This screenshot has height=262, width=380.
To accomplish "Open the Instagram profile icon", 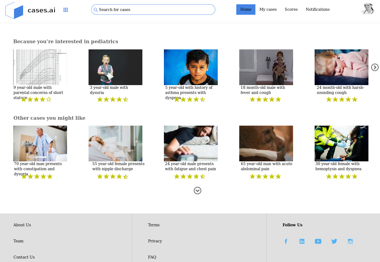I will (350, 241).
